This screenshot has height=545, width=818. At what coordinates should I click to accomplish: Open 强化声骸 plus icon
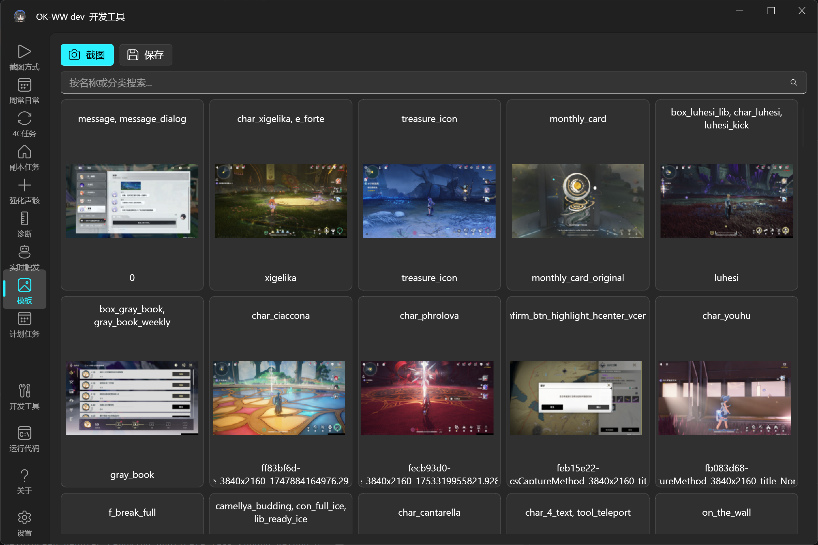pos(24,185)
